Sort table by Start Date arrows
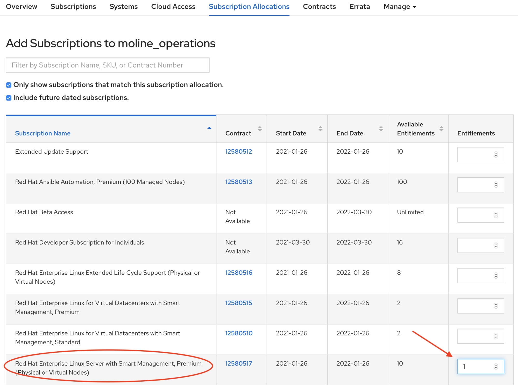Image resolution: width=518 pixels, height=385 pixels. 320,129
